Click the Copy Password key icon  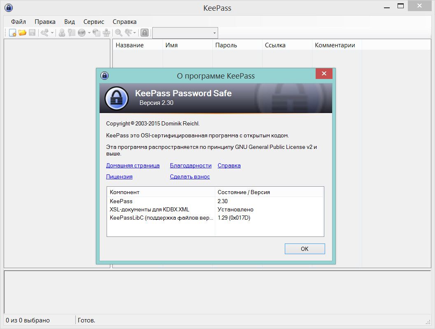(72, 33)
